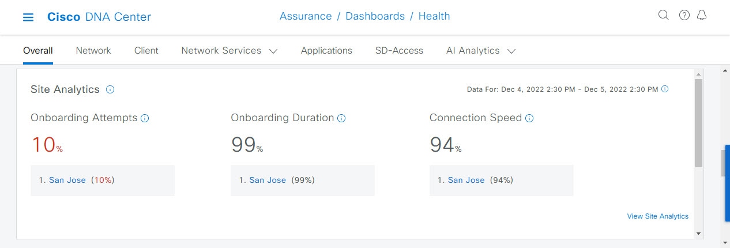Open the notifications bell icon
Image resolution: width=730 pixels, height=248 pixels.
point(702,16)
